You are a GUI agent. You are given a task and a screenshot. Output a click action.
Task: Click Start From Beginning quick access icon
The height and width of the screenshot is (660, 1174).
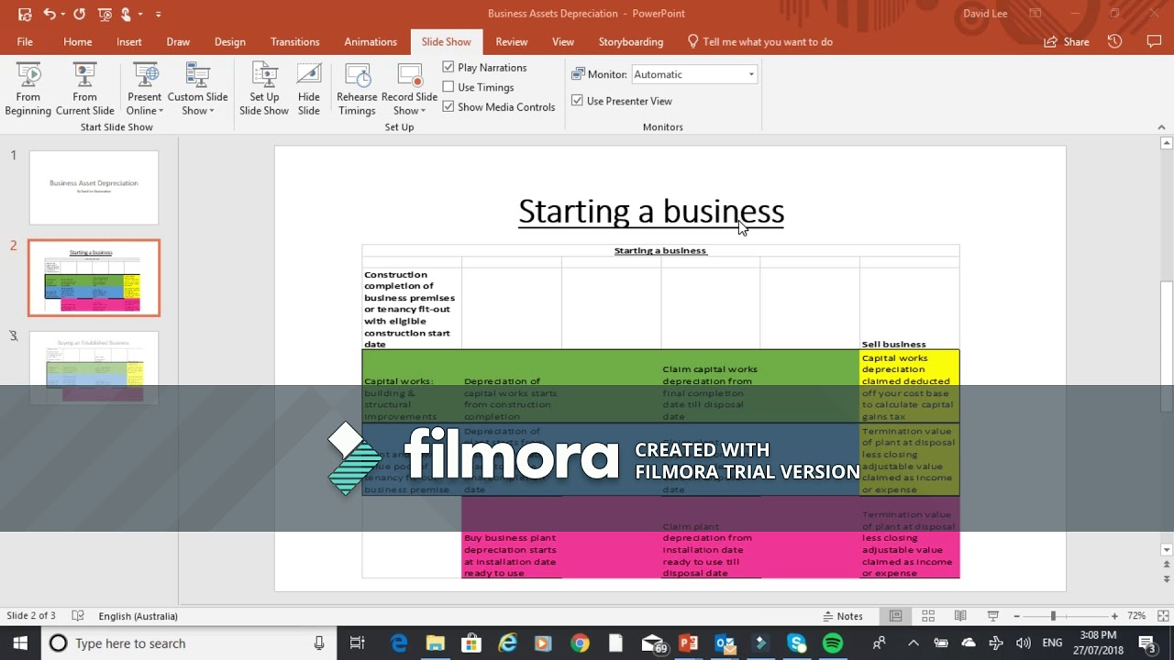104,14
